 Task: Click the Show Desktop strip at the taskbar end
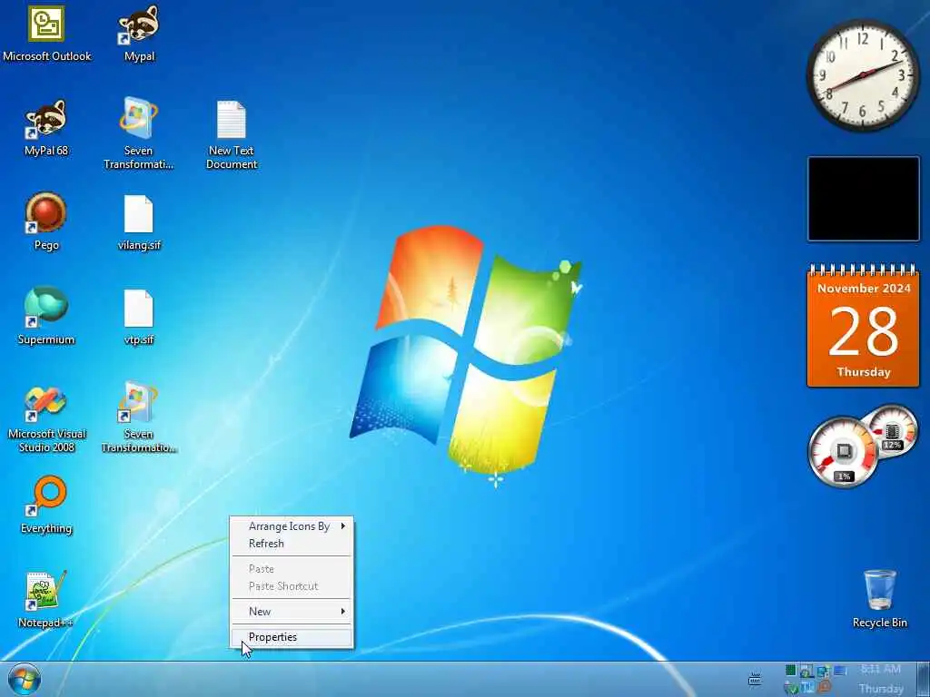click(923, 679)
